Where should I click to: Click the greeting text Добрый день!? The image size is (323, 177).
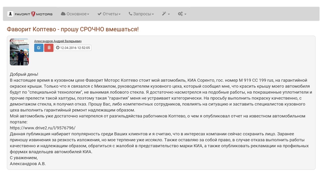(24, 74)
